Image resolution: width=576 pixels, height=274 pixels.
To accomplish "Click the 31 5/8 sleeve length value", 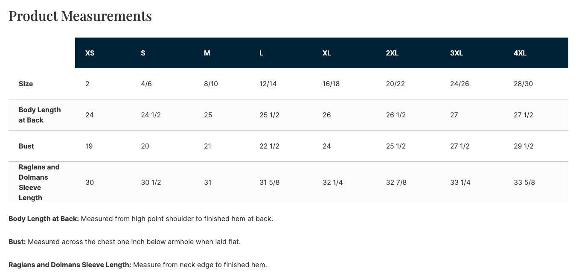I will coord(270,182).
